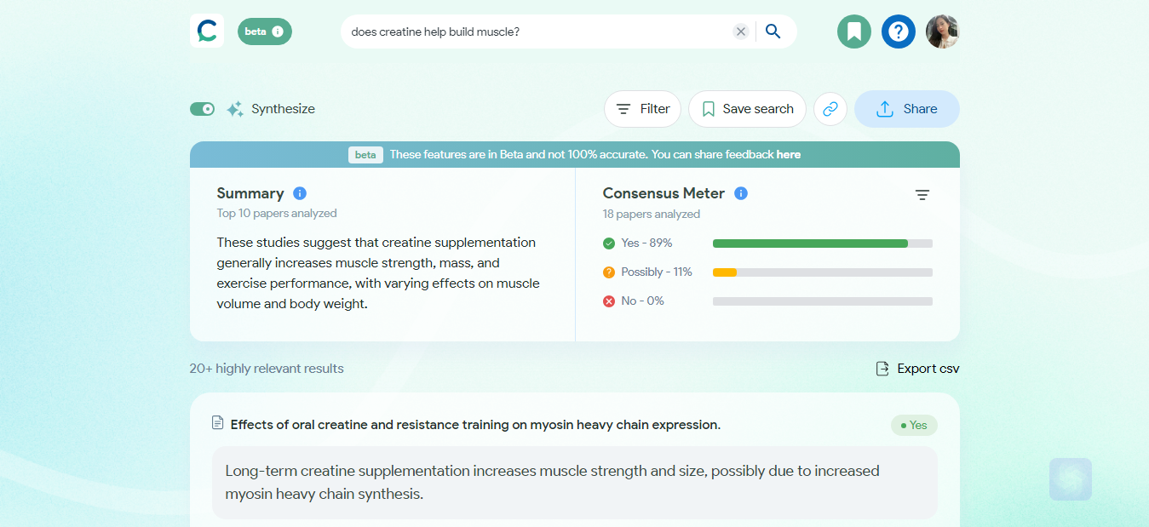Open the user profile avatar menu
This screenshot has width=1149, height=527.
[943, 32]
